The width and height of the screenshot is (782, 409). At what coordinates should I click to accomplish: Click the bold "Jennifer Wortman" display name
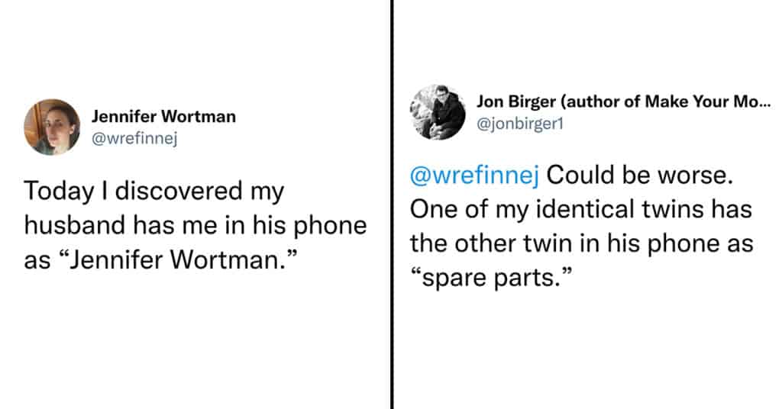click(x=163, y=117)
